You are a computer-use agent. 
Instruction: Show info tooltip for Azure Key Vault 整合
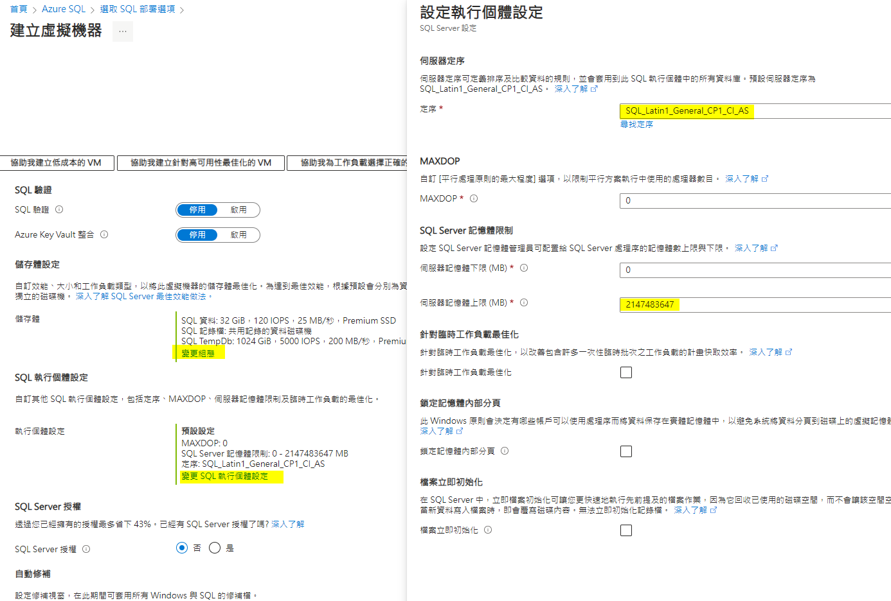(x=104, y=234)
